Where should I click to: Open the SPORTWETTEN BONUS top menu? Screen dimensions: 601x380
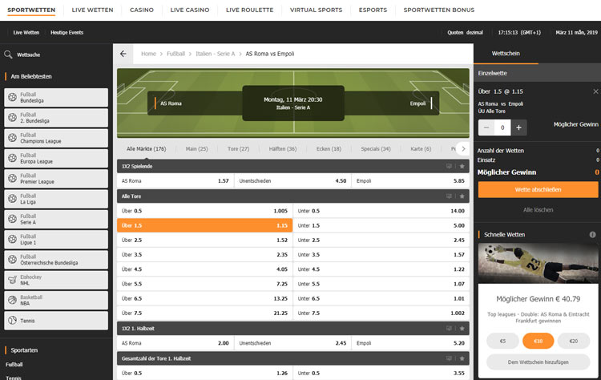tap(439, 10)
